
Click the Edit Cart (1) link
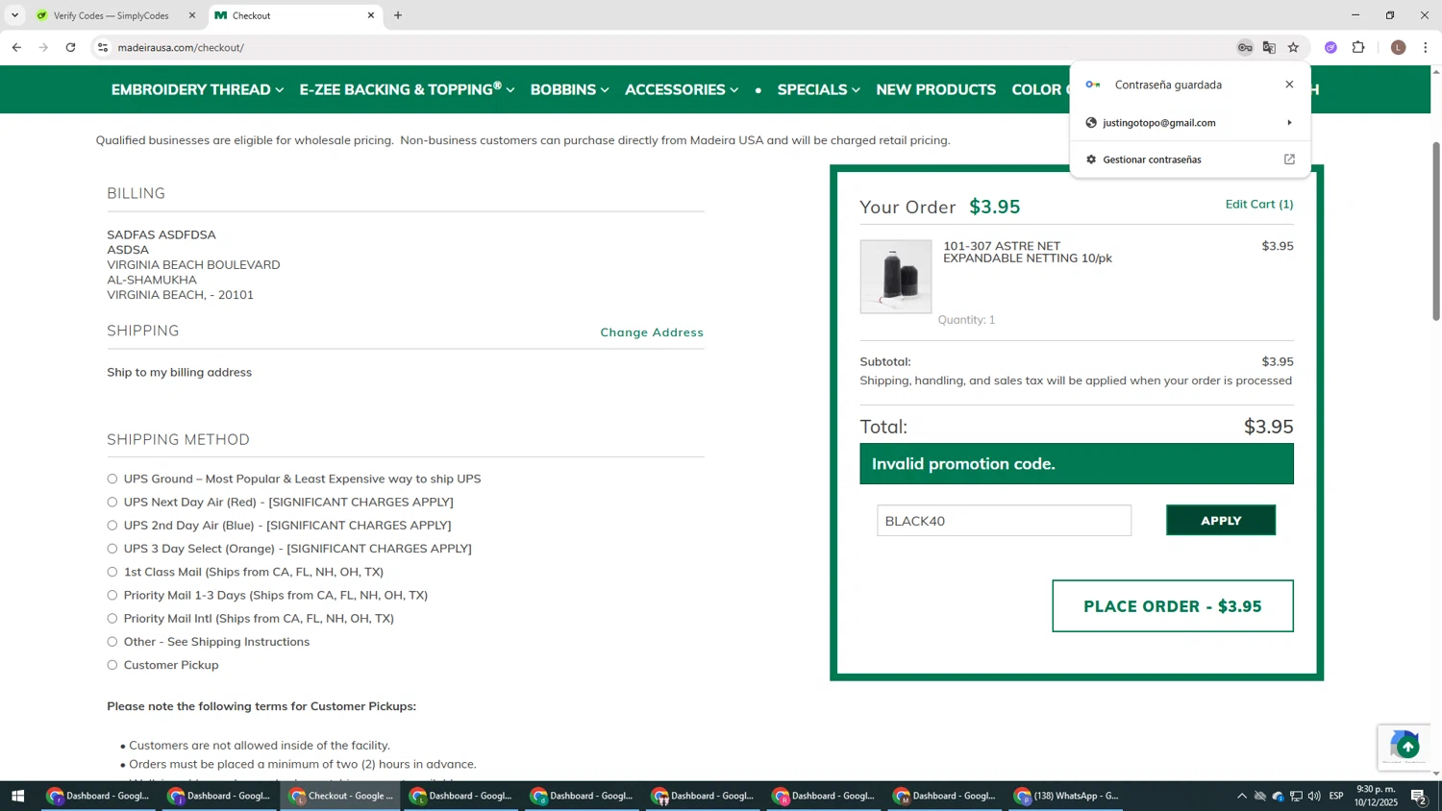click(x=1258, y=204)
